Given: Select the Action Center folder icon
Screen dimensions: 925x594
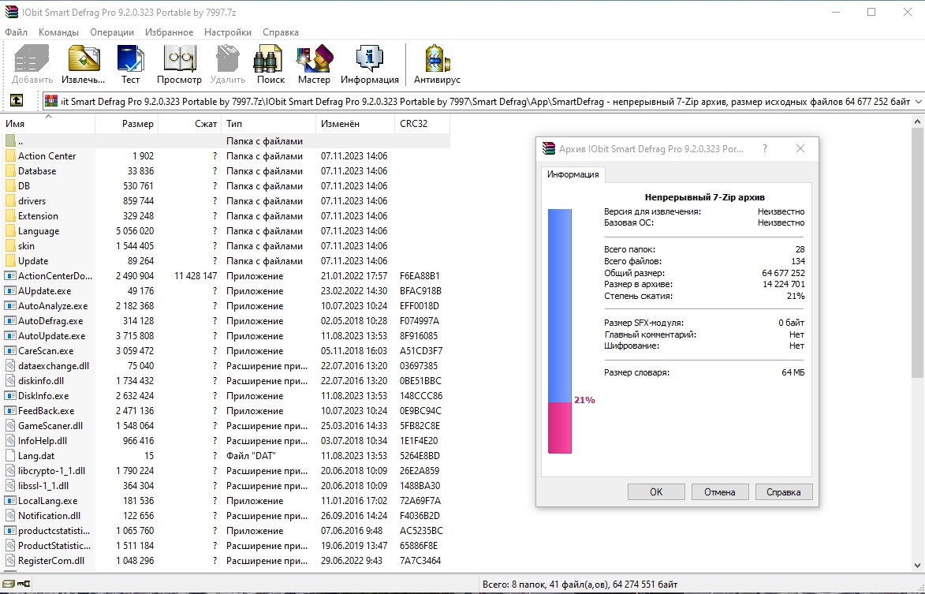Looking at the screenshot, I should [10, 155].
